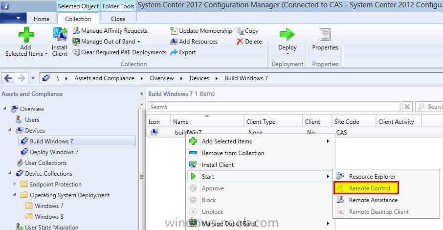Collapse the Devices tree node
The width and height of the screenshot is (443, 230).
[x=10, y=130]
